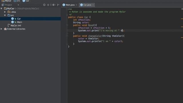Fold the Javadoc comment block

coord(67,9)
